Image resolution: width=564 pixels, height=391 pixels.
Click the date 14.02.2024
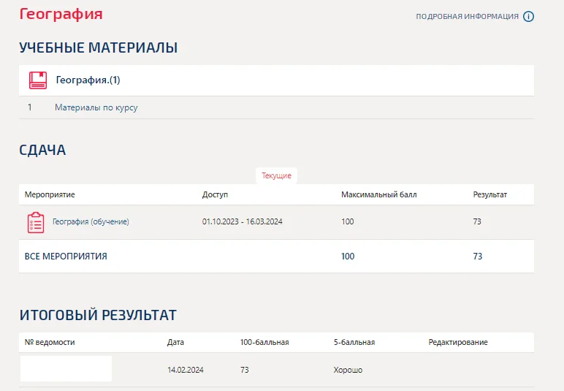tap(186, 370)
